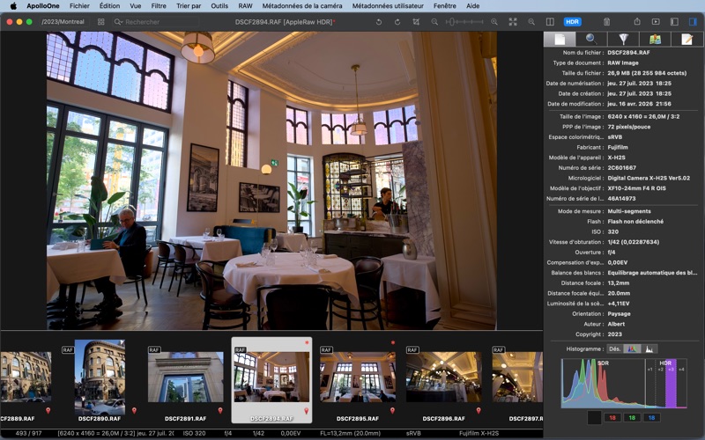This screenshot has height=440, width=705.
Task: Select the RGB color histogram mode
Action: coord(632,348)
